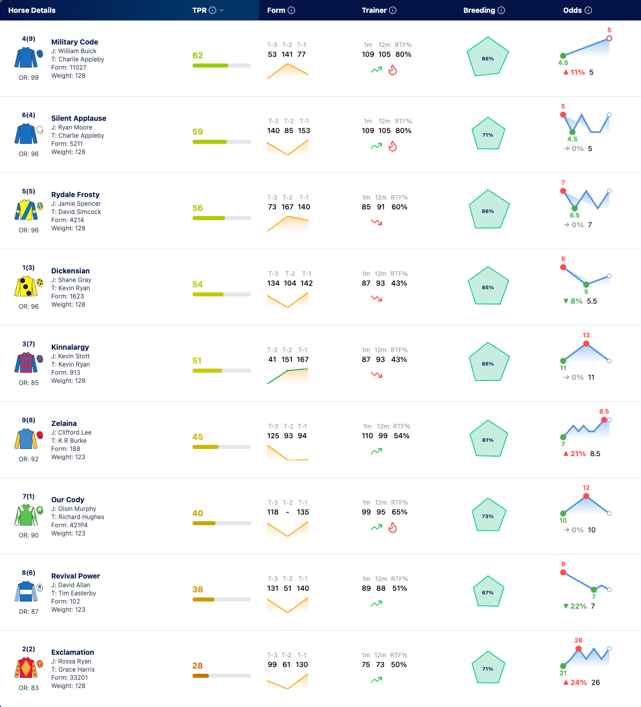Open Kinnalargy horse name link
641x707 pixels.
tap(70, 347)
